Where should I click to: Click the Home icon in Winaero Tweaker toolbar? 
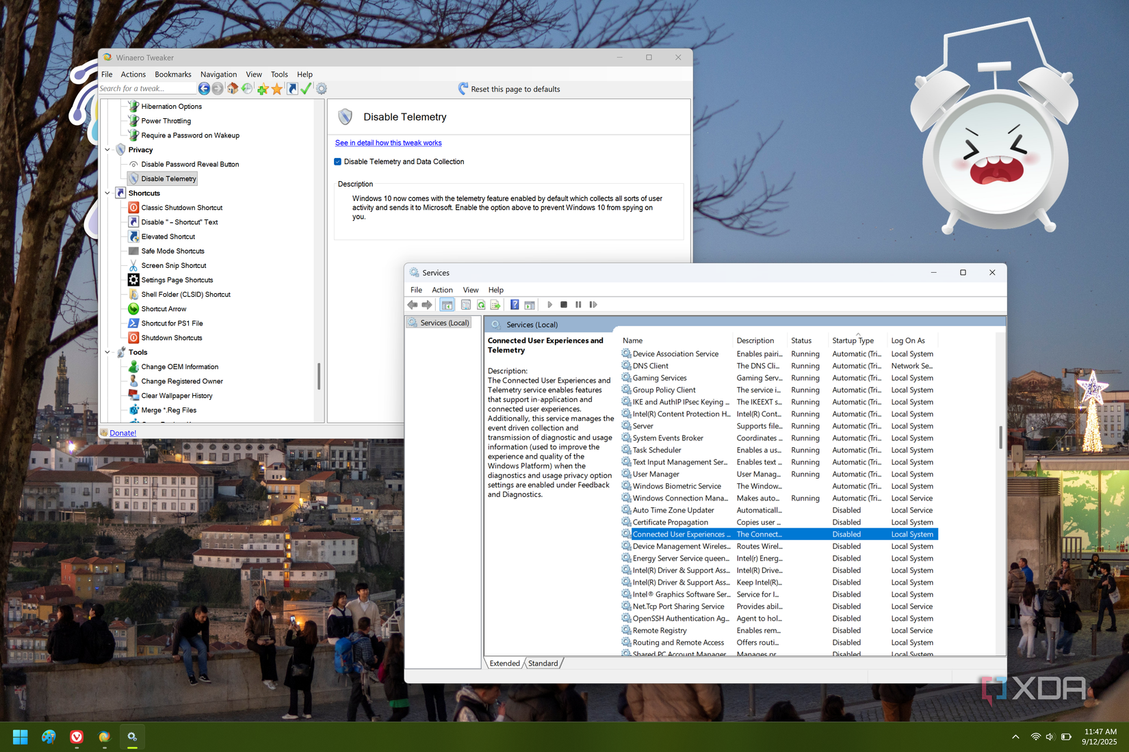233,89
